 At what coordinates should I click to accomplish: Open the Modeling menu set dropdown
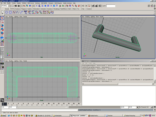(x=6, y=6)
